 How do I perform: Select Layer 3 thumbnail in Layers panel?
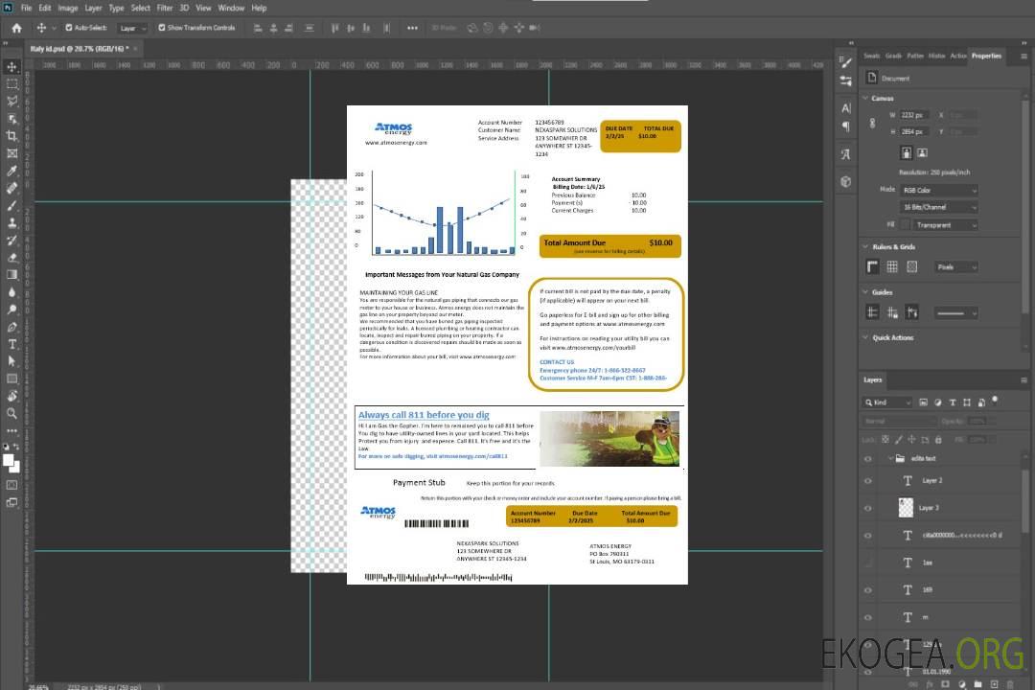click(x=906, y=508)
